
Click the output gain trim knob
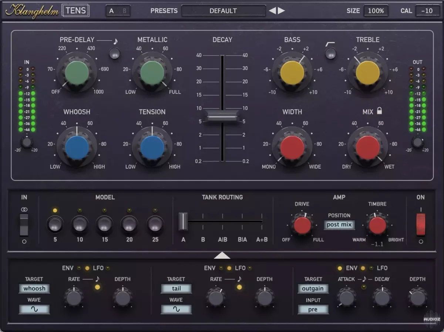(x=417, y=142)
